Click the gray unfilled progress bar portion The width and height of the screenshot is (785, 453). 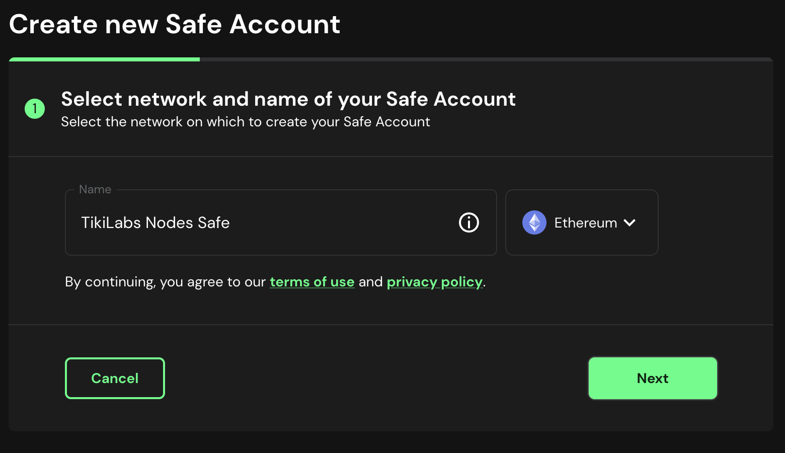[486, 59]
